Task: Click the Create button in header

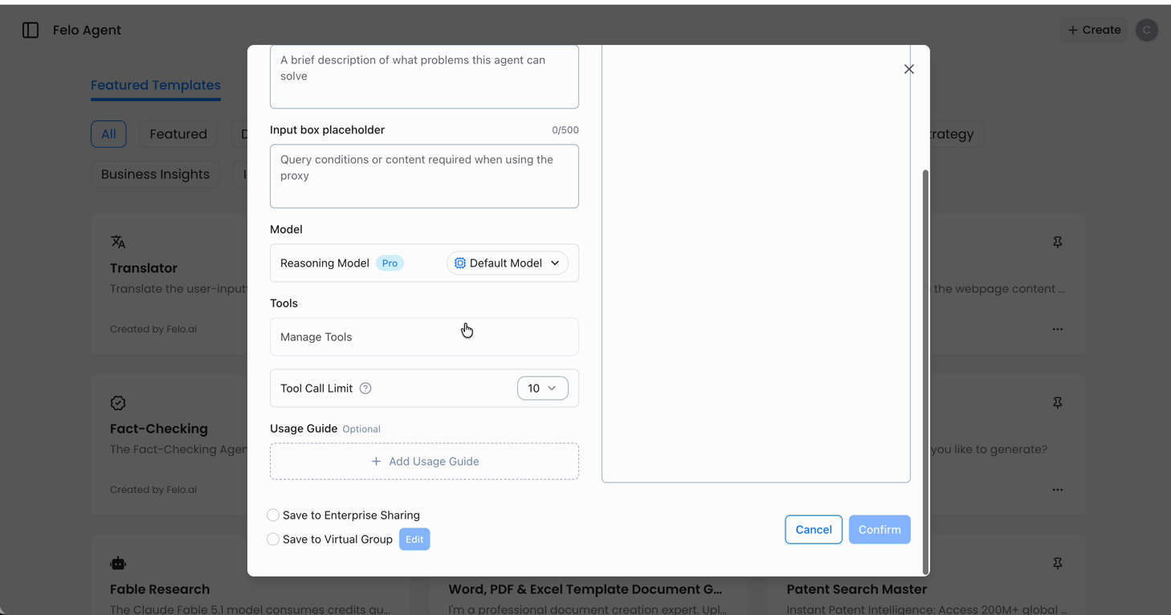Action: coord(1094,30)
